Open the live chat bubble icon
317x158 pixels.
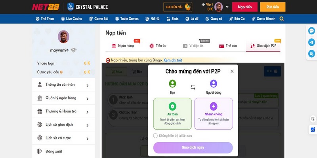[311, 31]
